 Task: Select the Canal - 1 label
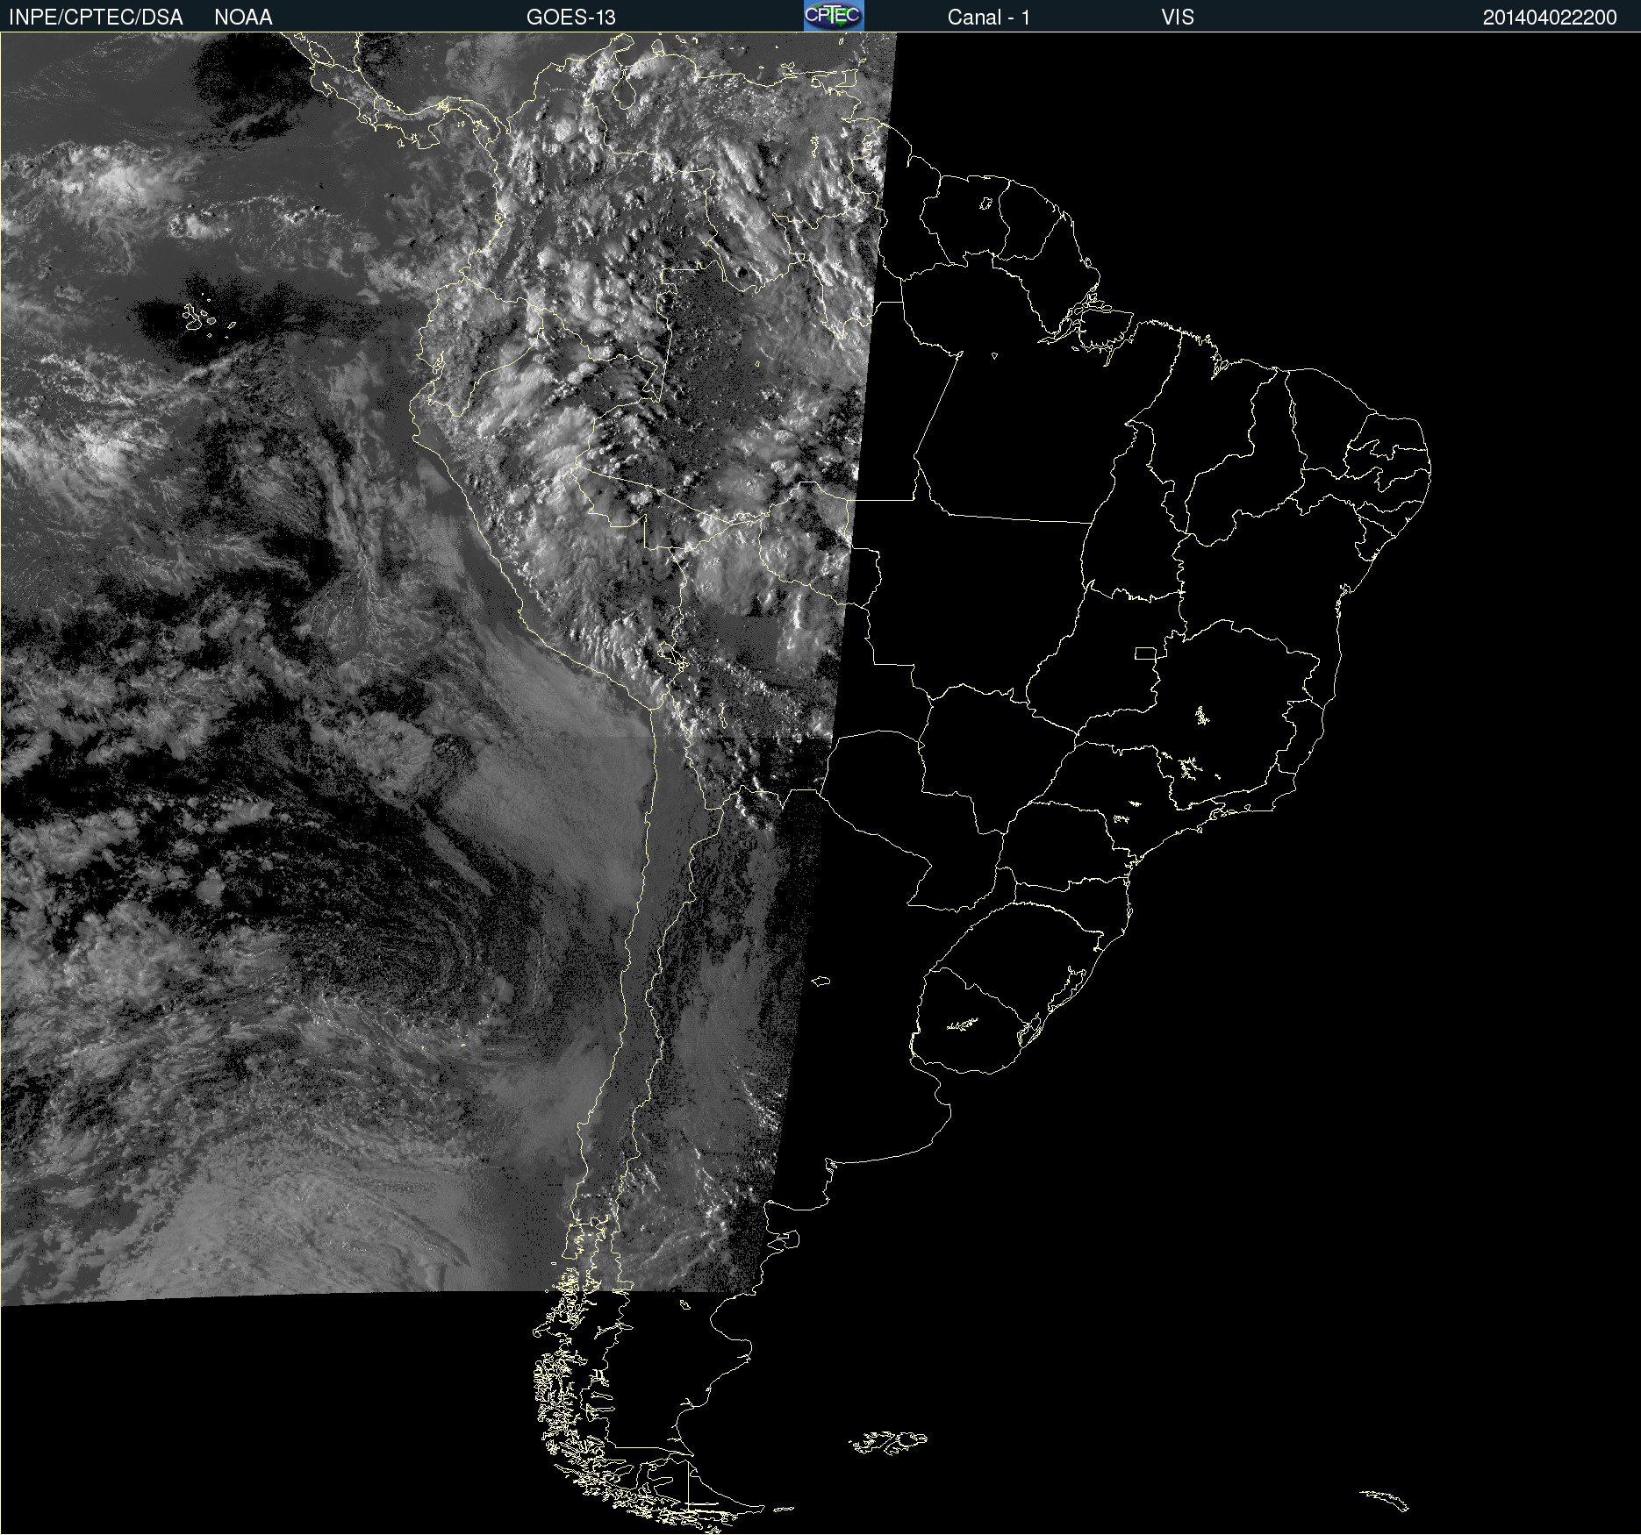click(988, 18)
